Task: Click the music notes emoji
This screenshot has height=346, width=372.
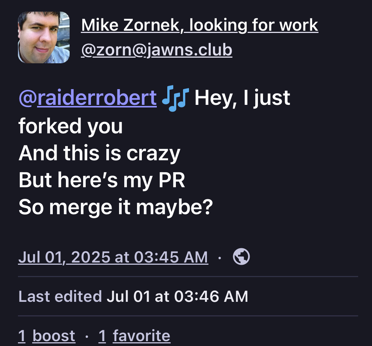Action: (176, 98)
